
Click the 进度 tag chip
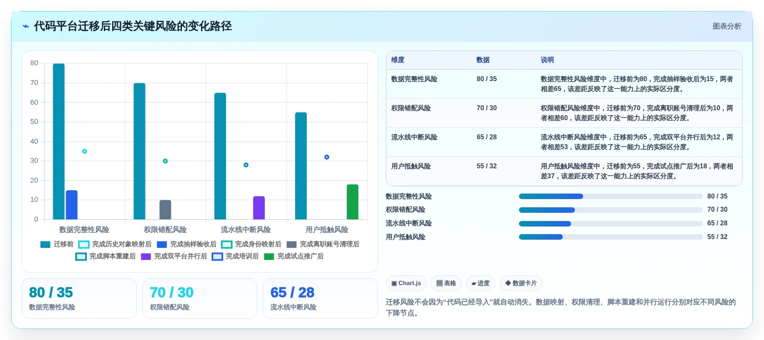[480, 283]
